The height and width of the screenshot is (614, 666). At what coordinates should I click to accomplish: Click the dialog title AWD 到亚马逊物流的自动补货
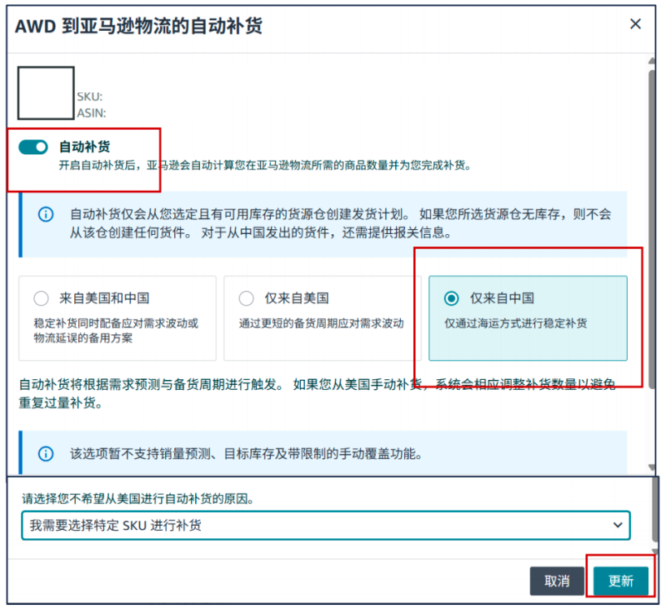click(x=138, y=26)
